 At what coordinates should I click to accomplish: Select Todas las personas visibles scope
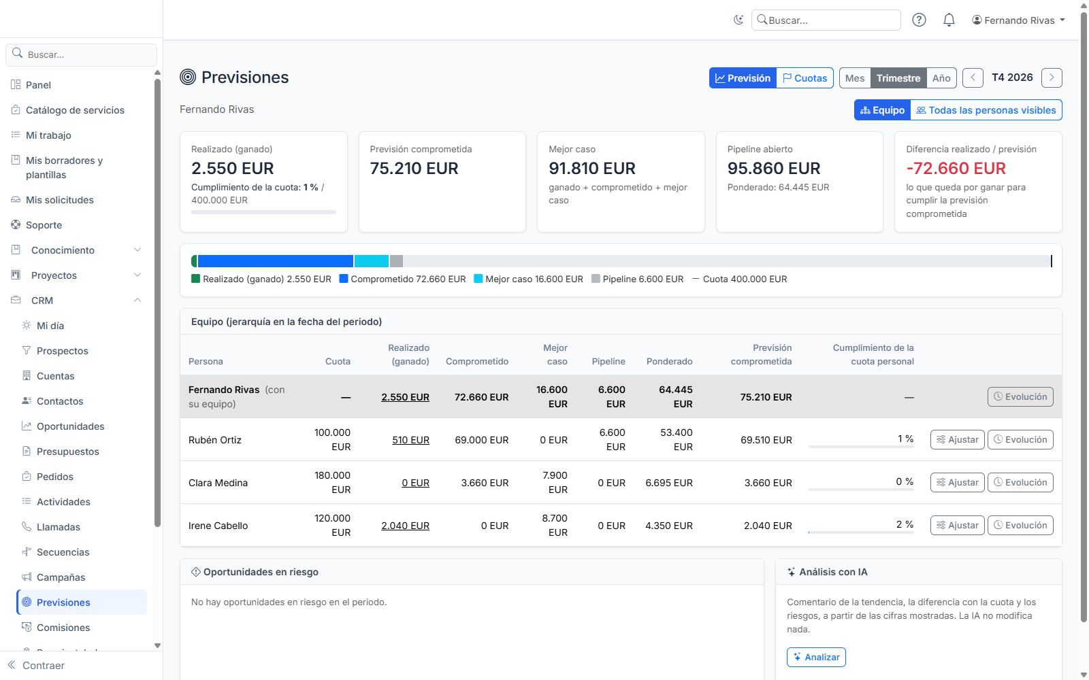(x=986, y=110)
